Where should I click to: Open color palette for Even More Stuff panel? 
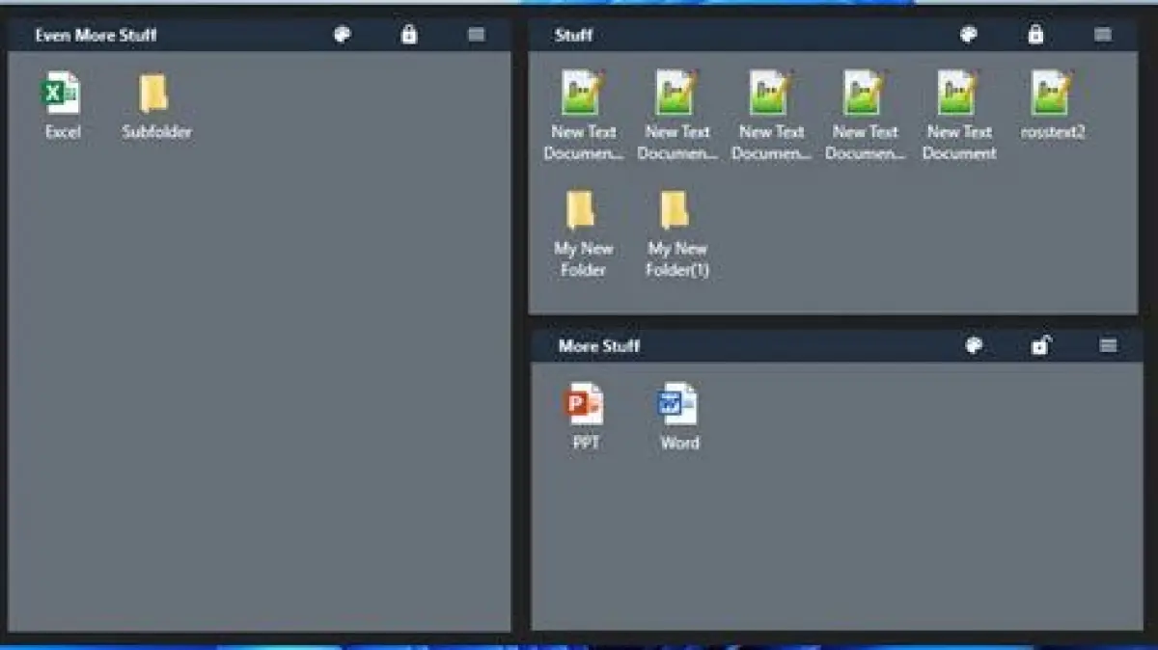342,35
